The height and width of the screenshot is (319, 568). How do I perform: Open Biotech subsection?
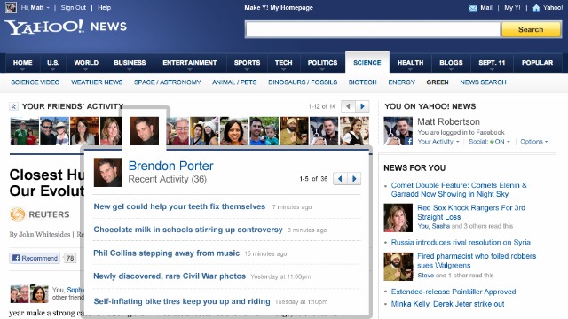tap(363, 82)
